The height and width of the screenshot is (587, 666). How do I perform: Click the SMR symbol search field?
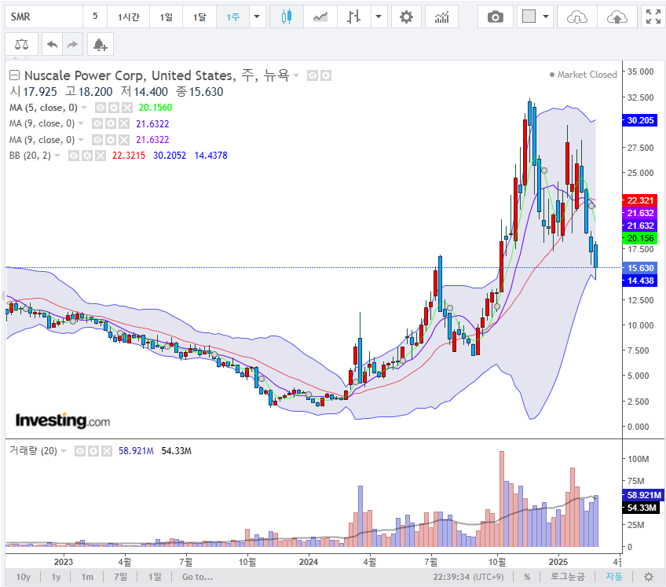click(44, 17)
